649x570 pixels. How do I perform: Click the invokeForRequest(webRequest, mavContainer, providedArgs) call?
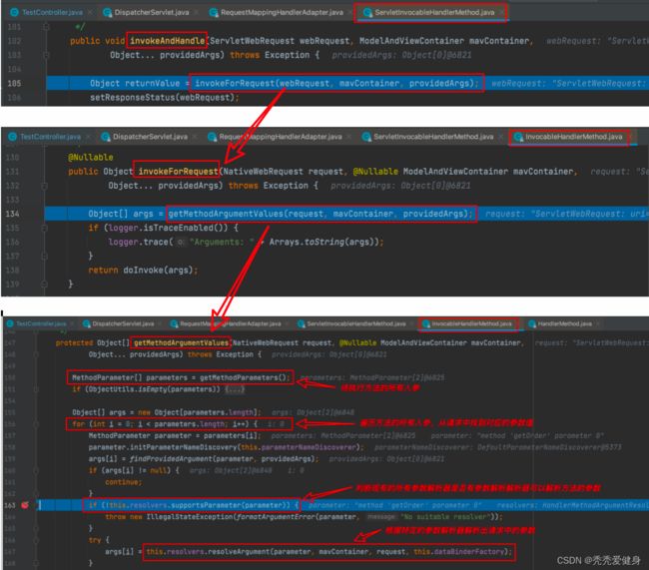pyautogui.click(x=336, y=83)
